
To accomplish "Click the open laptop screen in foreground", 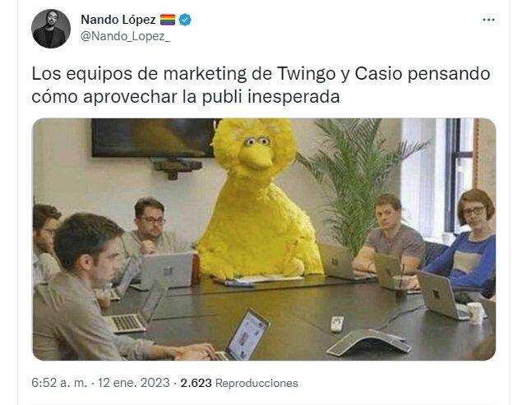I will click(247, 336).
